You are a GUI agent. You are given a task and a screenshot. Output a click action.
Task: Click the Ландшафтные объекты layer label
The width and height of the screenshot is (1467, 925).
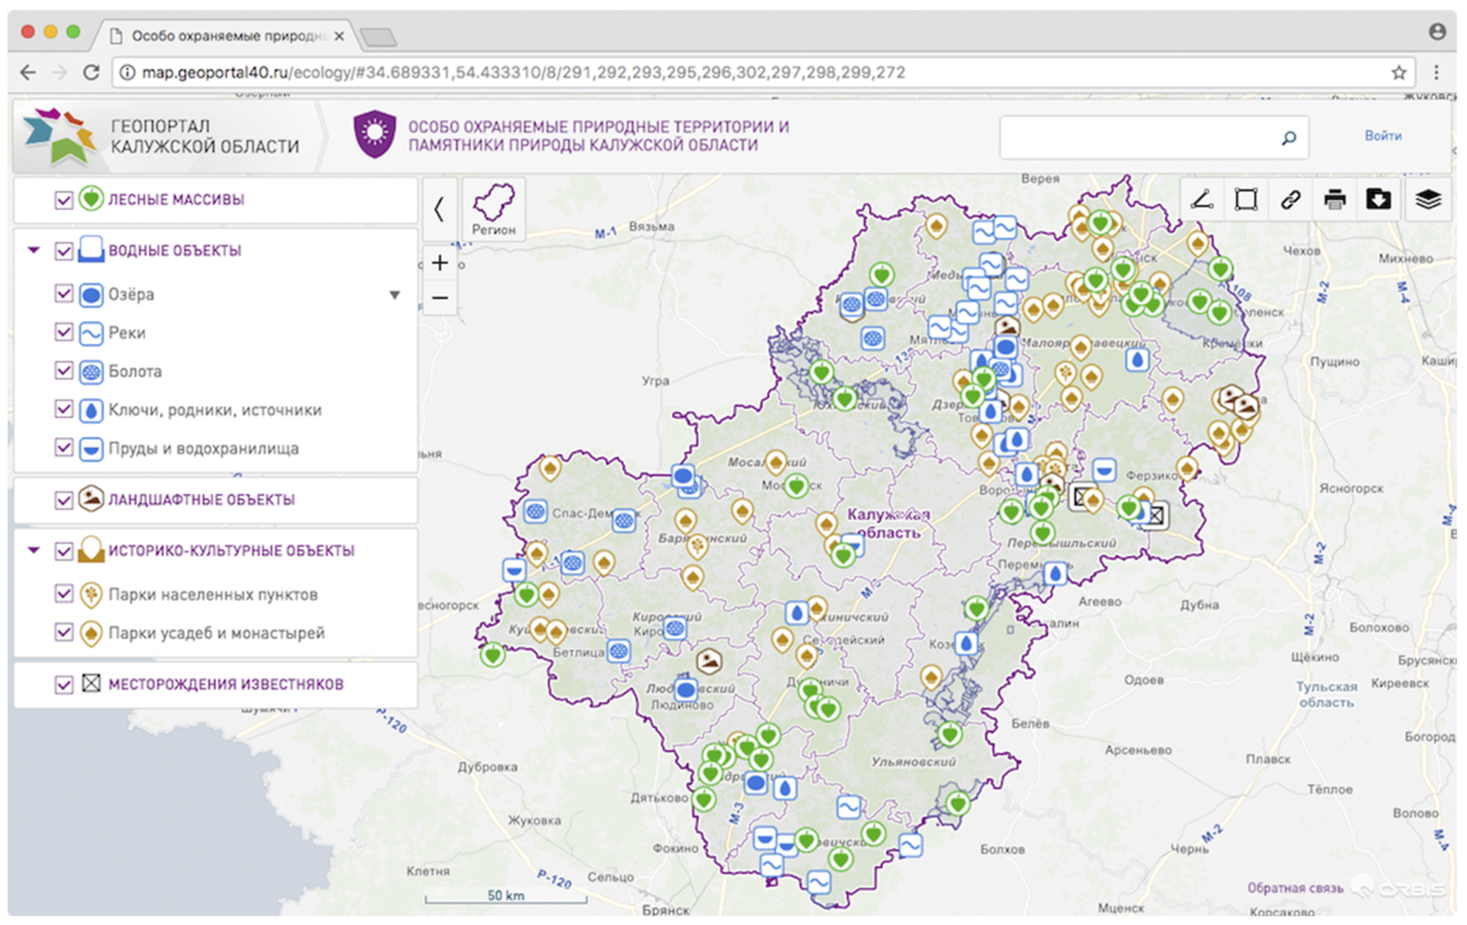[201, 500]
